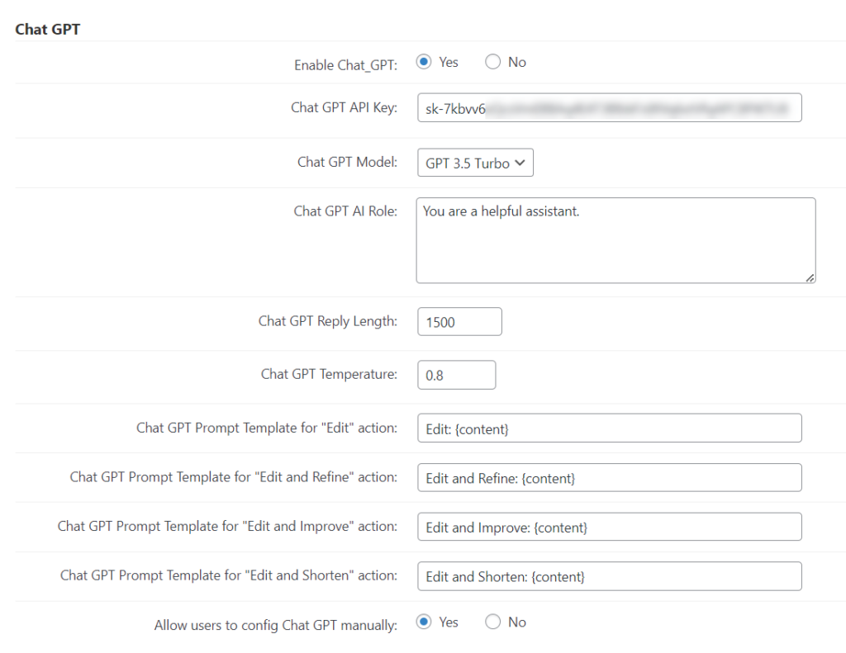The width and height of the screenshot is (846, 653).
Task: Click the Chat GPT Temperature field
Action: click(456, 375)
